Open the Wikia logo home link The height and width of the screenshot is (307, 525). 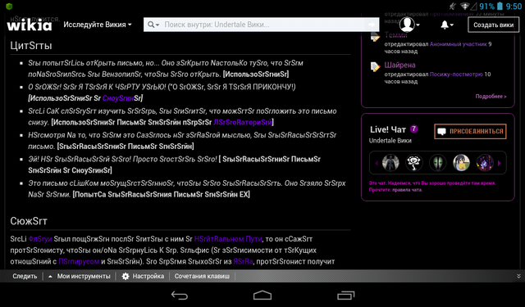(30, 25)
